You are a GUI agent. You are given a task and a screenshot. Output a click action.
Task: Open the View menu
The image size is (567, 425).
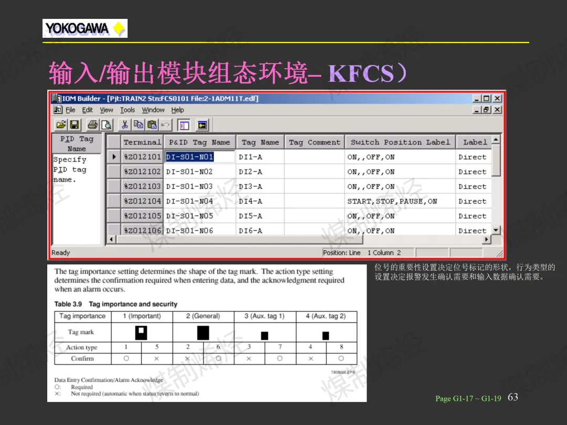106,110
